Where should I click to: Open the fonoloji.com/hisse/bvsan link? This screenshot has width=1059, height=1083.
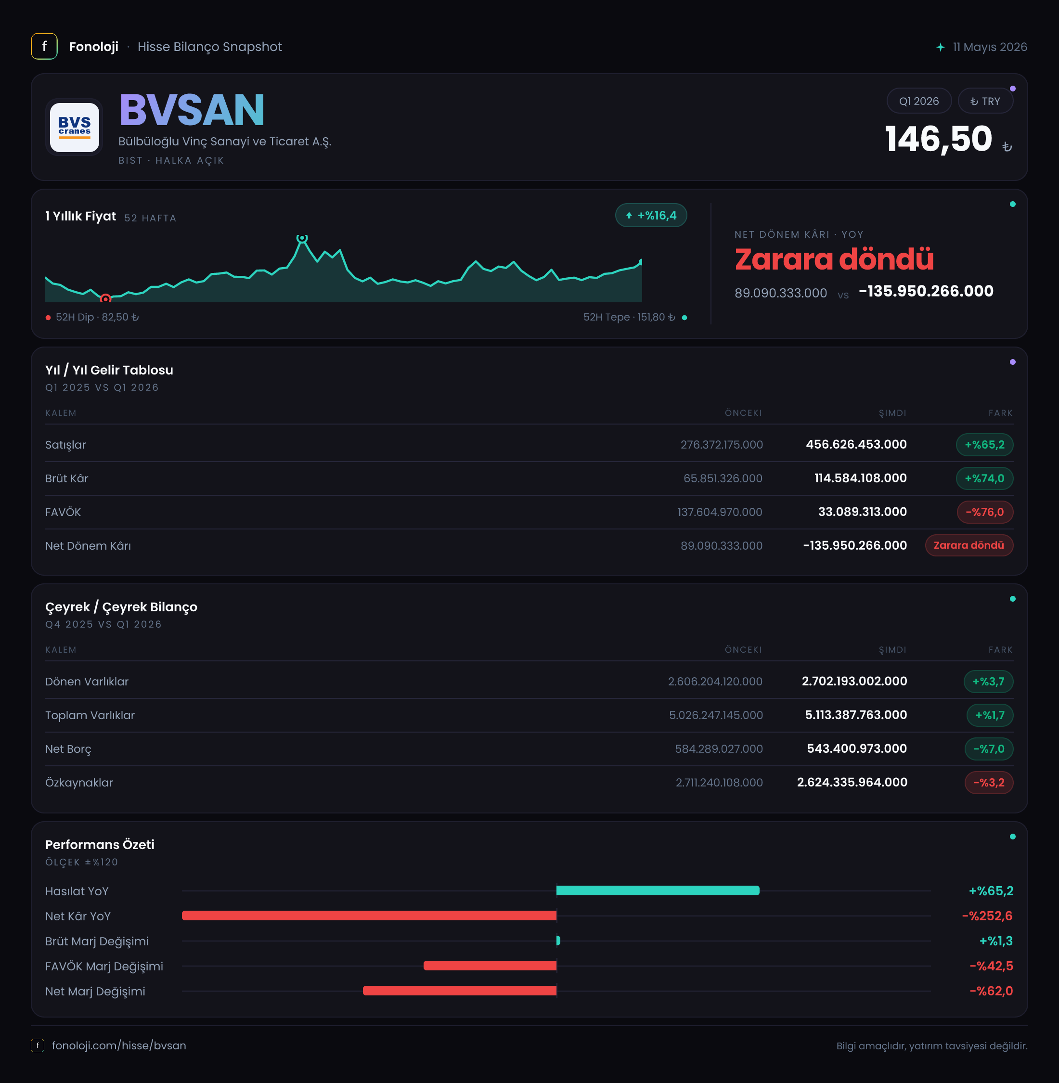(119, 1045)
